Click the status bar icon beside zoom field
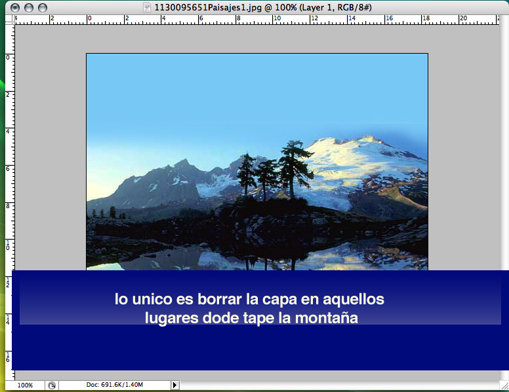 pos(52,385)
